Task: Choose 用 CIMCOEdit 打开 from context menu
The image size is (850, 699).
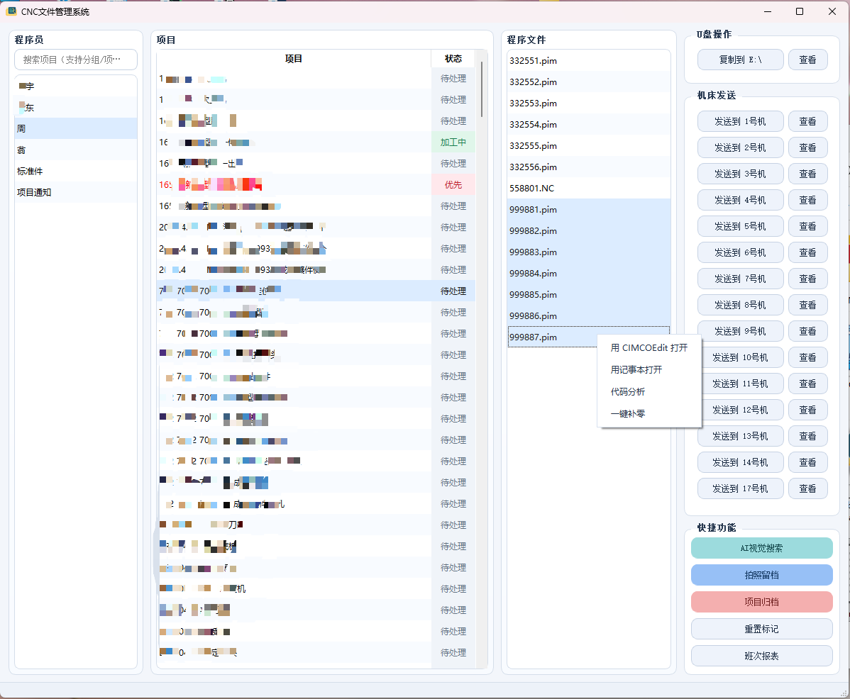Action: point(649,347)
